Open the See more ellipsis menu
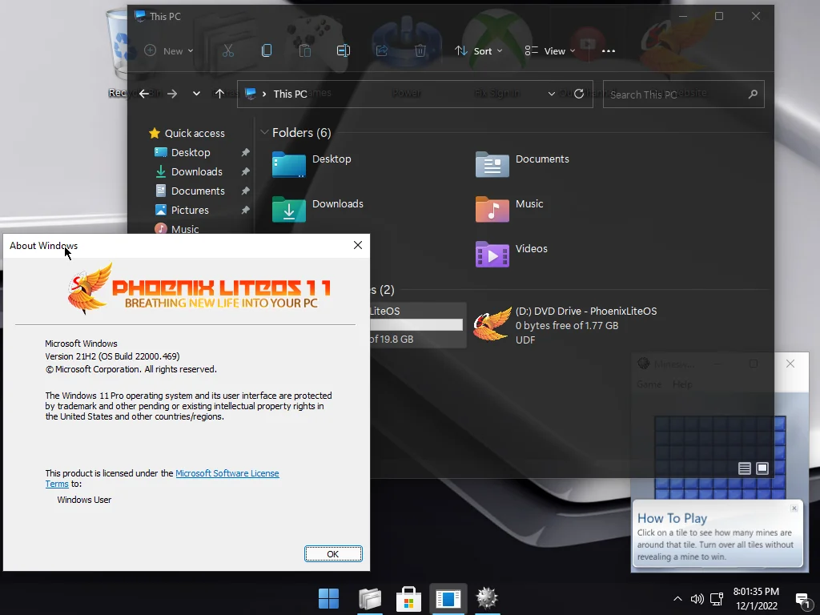This screenshot has height=615, width=820. tap(609, 50)
